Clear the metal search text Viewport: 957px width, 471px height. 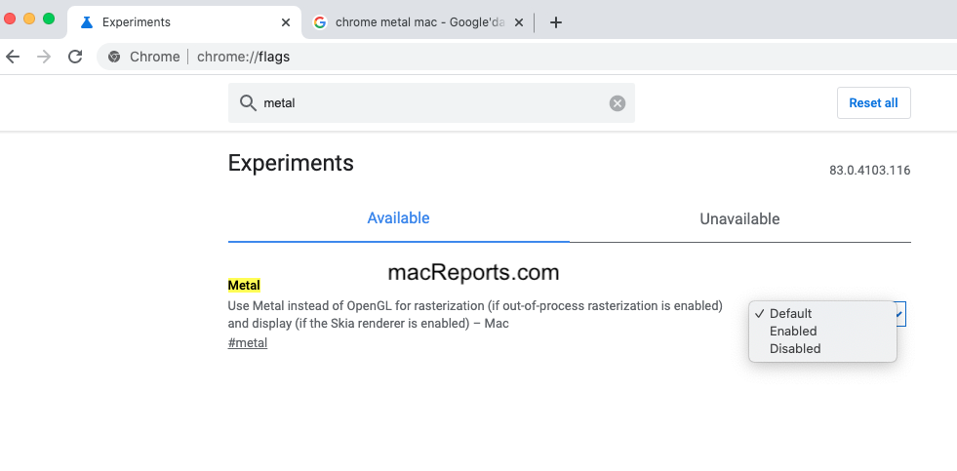pyautogui.click(x=618, y=103)
